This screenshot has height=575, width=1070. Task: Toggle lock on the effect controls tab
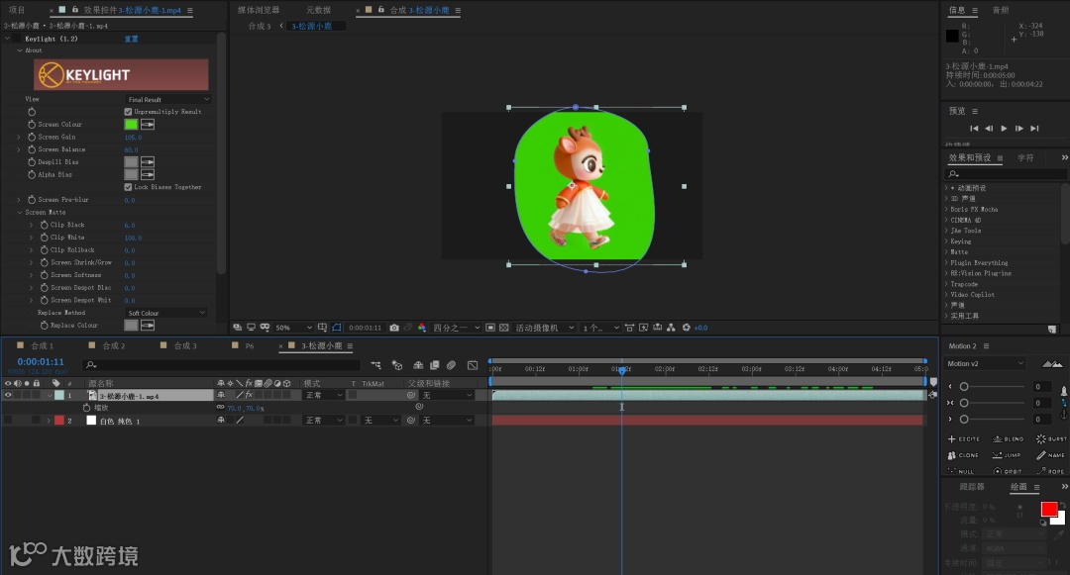(x=75, y=10)
